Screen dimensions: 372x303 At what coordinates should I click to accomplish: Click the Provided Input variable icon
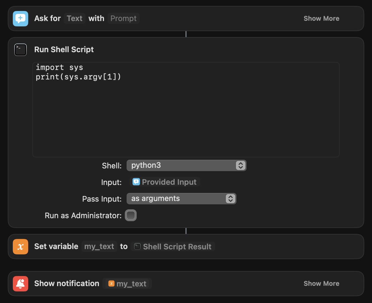136,182
